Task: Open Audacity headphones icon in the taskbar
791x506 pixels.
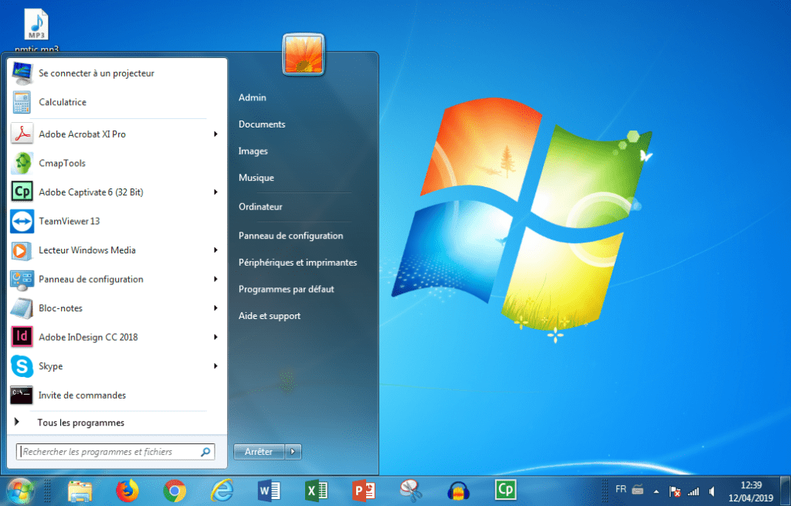Action: point(458,491)
